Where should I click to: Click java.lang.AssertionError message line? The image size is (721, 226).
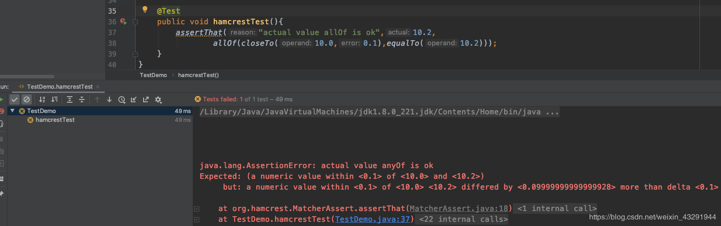317,165
